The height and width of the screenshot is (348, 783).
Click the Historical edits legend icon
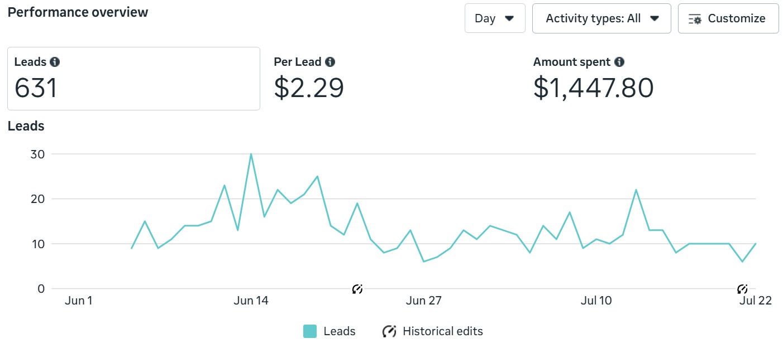(x=389, y=331)
